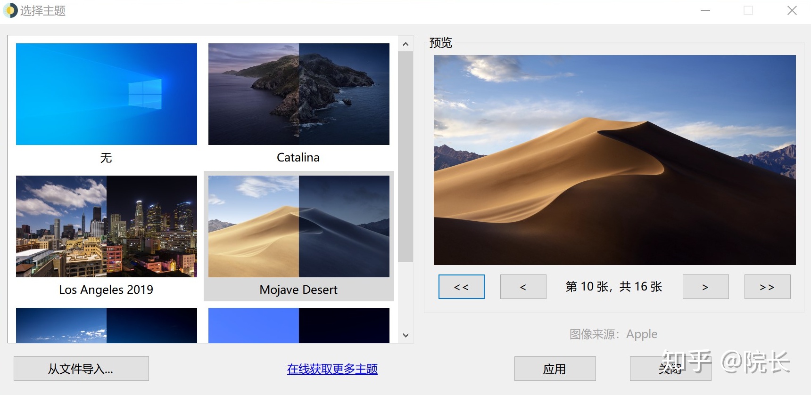811x395 pixels.
Task: Open 从文件导入 import from file dialog
Action: pos(81,369)
